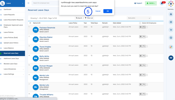Tick the checkbox for Duncan Morgan row
This screenshot has height=100, width=175.
click(x=147, y=65)
